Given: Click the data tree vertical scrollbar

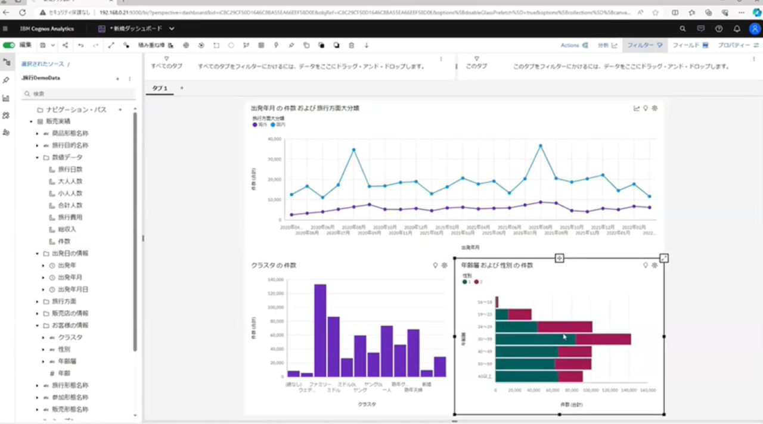Looking at the screenshot, I should click(x=135, y=231).
